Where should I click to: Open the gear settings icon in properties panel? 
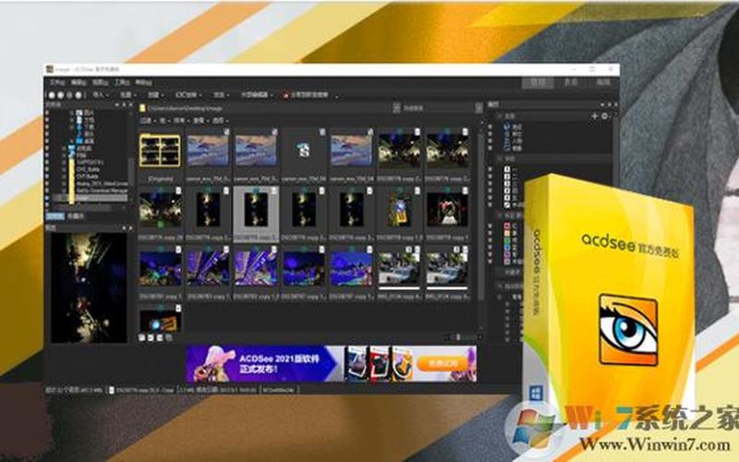pos(605,116)
